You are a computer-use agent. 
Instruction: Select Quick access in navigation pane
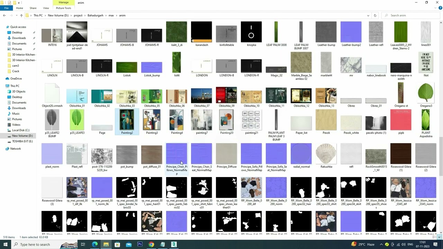[x=18, y=27]
